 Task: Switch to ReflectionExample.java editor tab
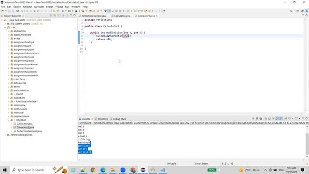(92, 16)
